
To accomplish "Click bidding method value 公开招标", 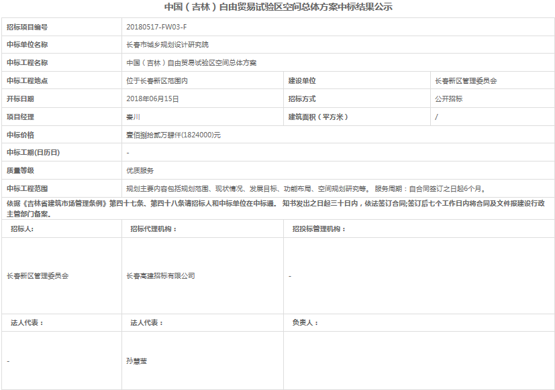I will [x=448, y=99].
